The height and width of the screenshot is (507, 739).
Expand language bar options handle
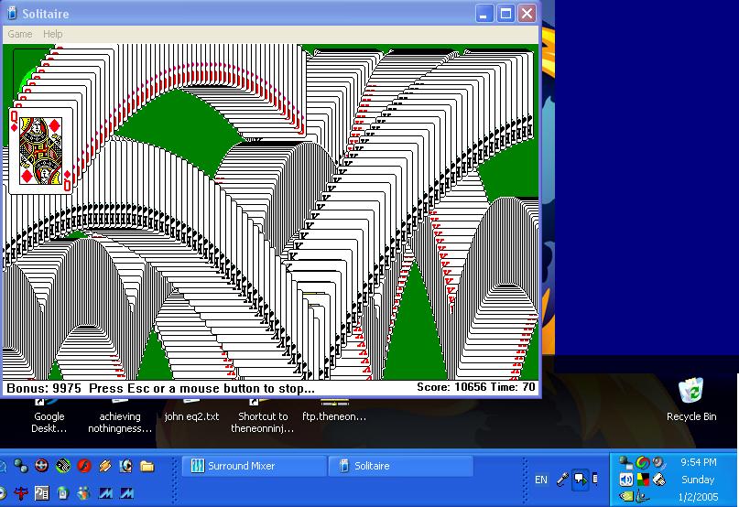click(x=596, y=479)
